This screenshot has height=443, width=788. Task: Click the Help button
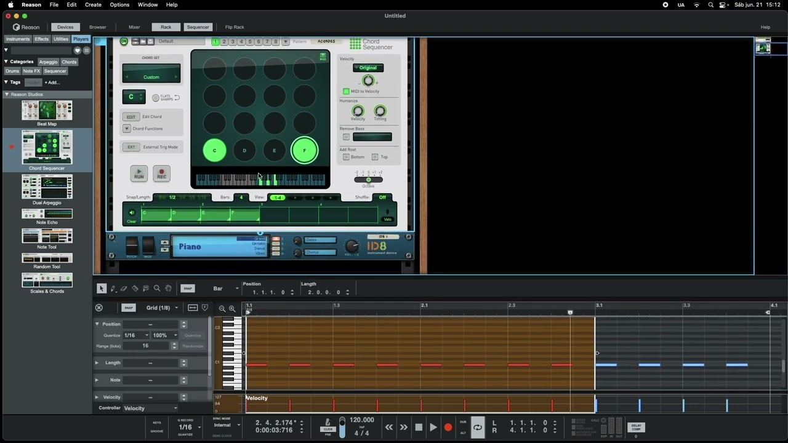coord(765,27)
